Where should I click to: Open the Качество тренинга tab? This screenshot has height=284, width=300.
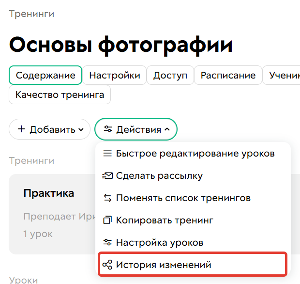click(60, 95)
